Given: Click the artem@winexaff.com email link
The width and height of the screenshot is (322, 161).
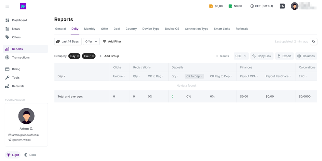Looking at the screenshot, I should click(25, 135).
